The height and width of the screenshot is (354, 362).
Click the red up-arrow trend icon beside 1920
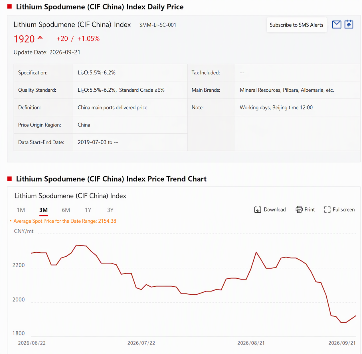(x=40, y=37)
